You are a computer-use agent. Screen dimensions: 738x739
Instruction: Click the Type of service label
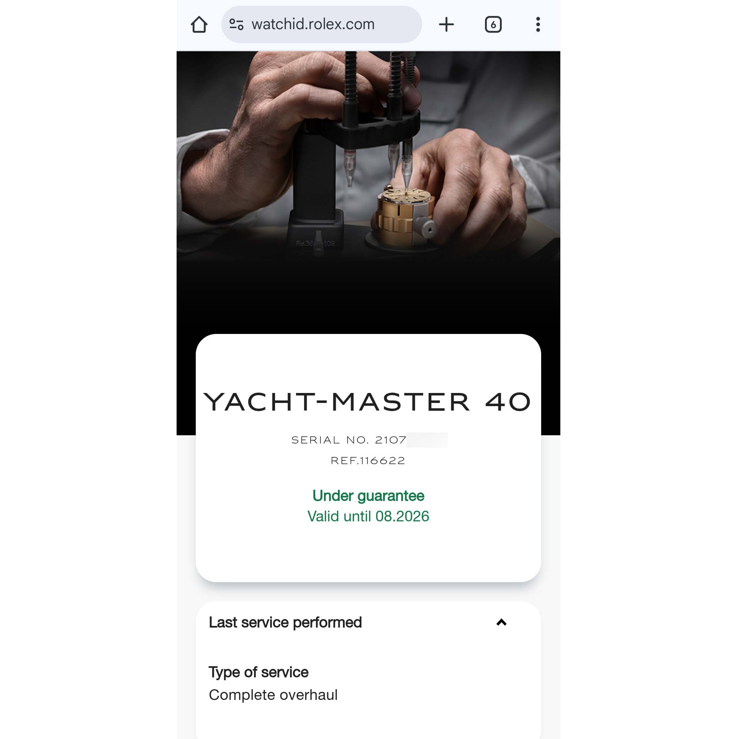(x=258, y=672)
